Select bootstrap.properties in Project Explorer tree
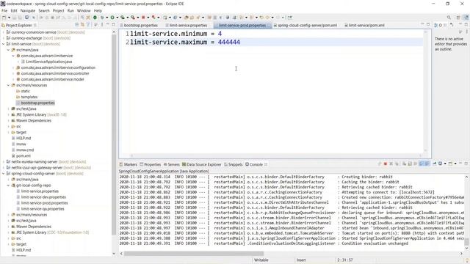The height and width of the screenshot is (264, 470). (37, 103)
